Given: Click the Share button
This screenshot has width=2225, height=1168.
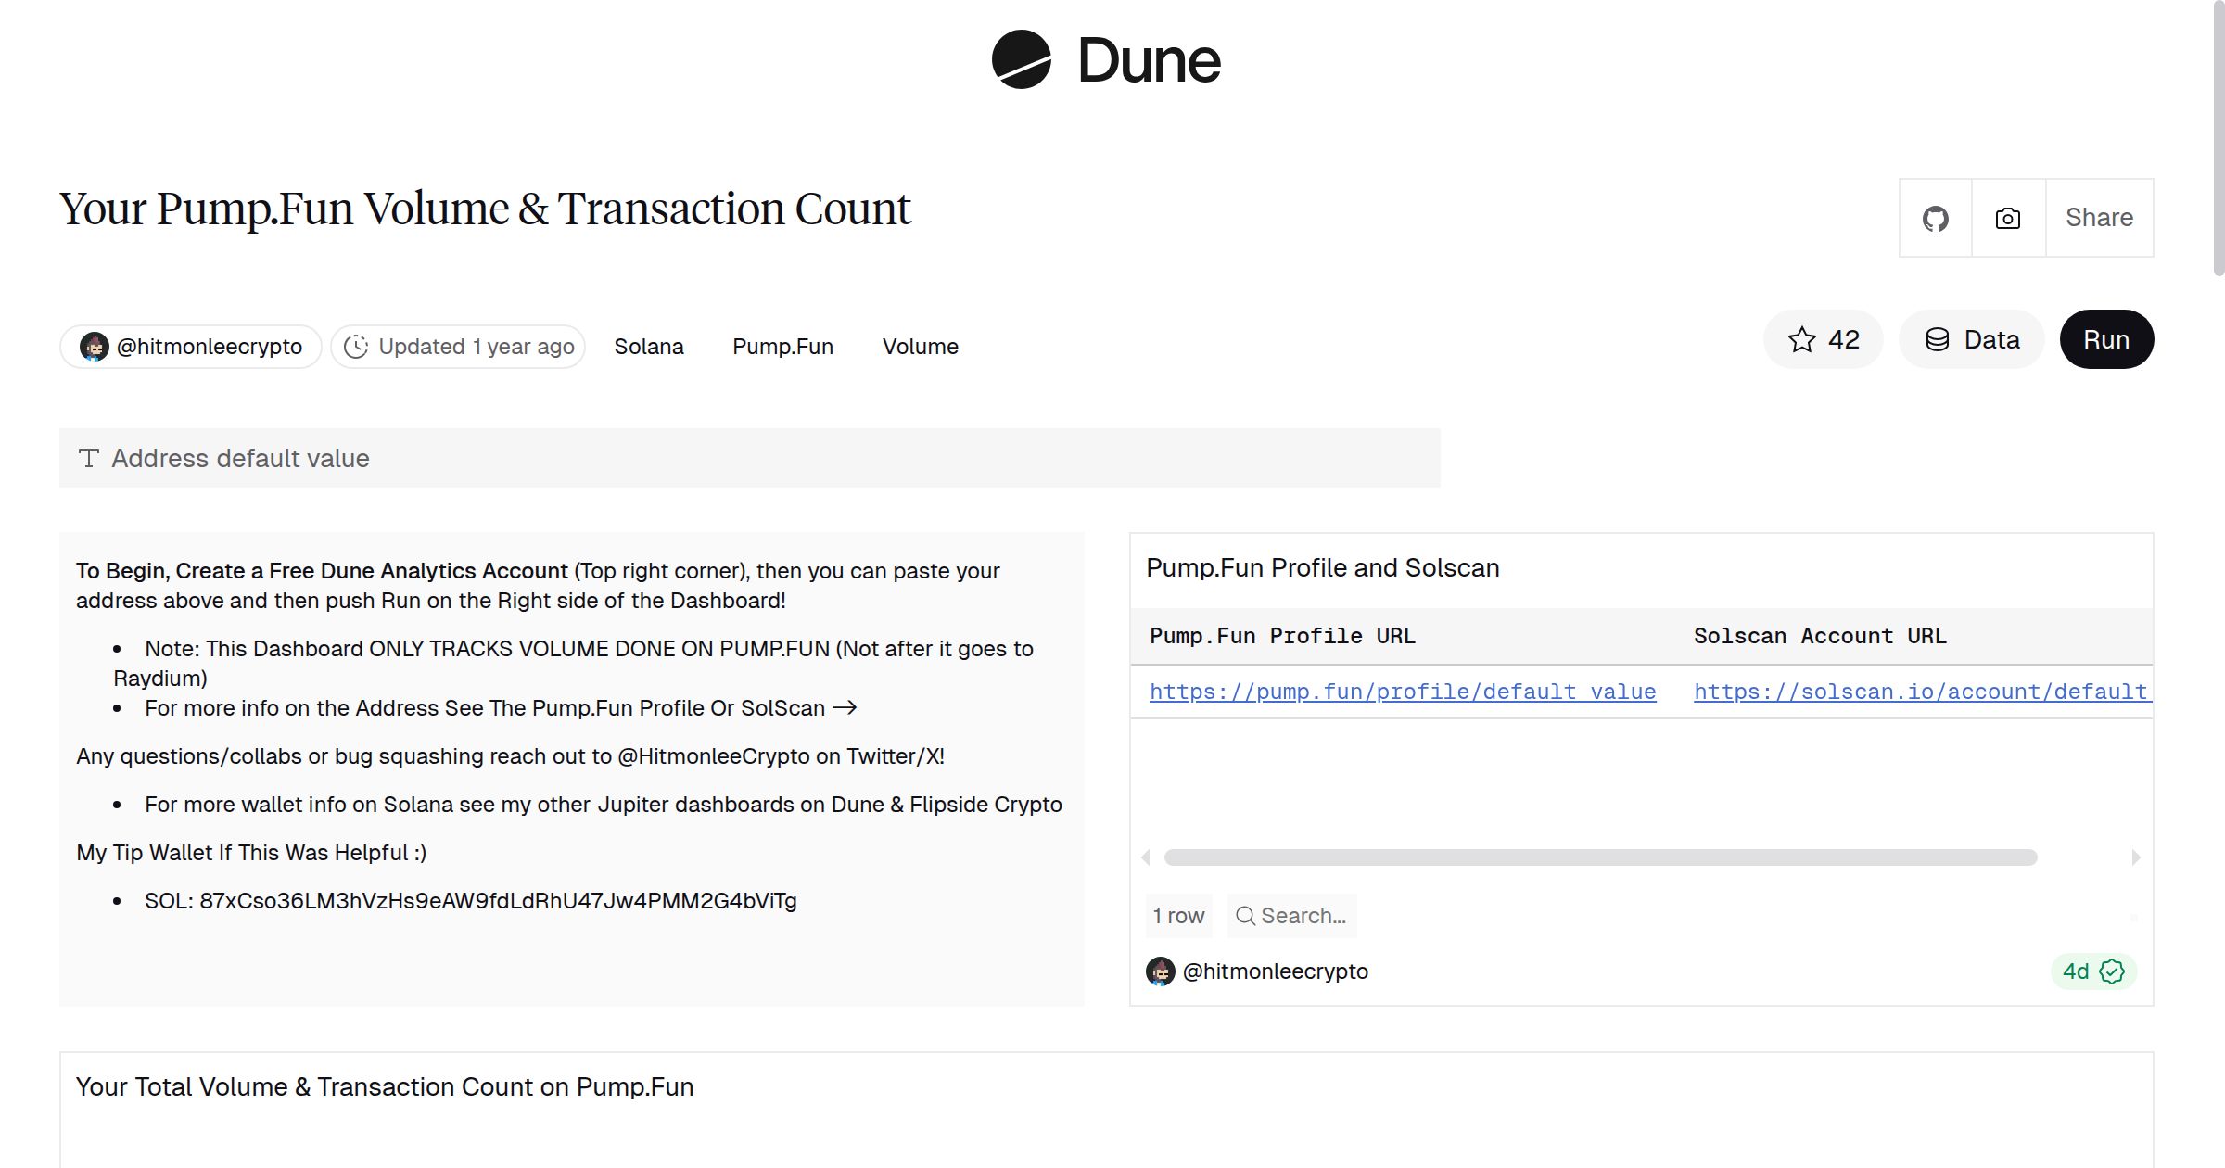Looking at the screenshot, I should tap(2099, 217).
